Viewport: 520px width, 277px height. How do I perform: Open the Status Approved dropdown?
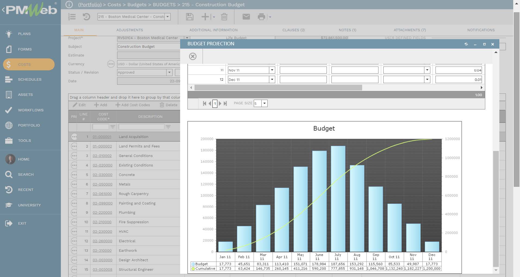point(169,73)
